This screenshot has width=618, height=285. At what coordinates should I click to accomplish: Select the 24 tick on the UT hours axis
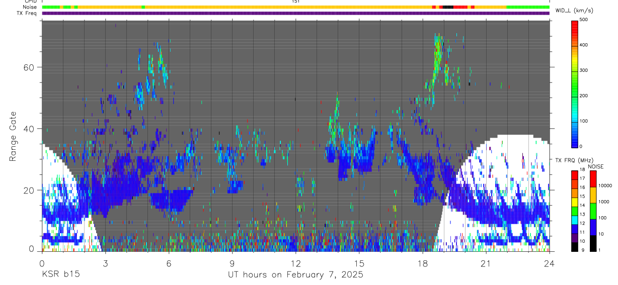coord(549,264)
